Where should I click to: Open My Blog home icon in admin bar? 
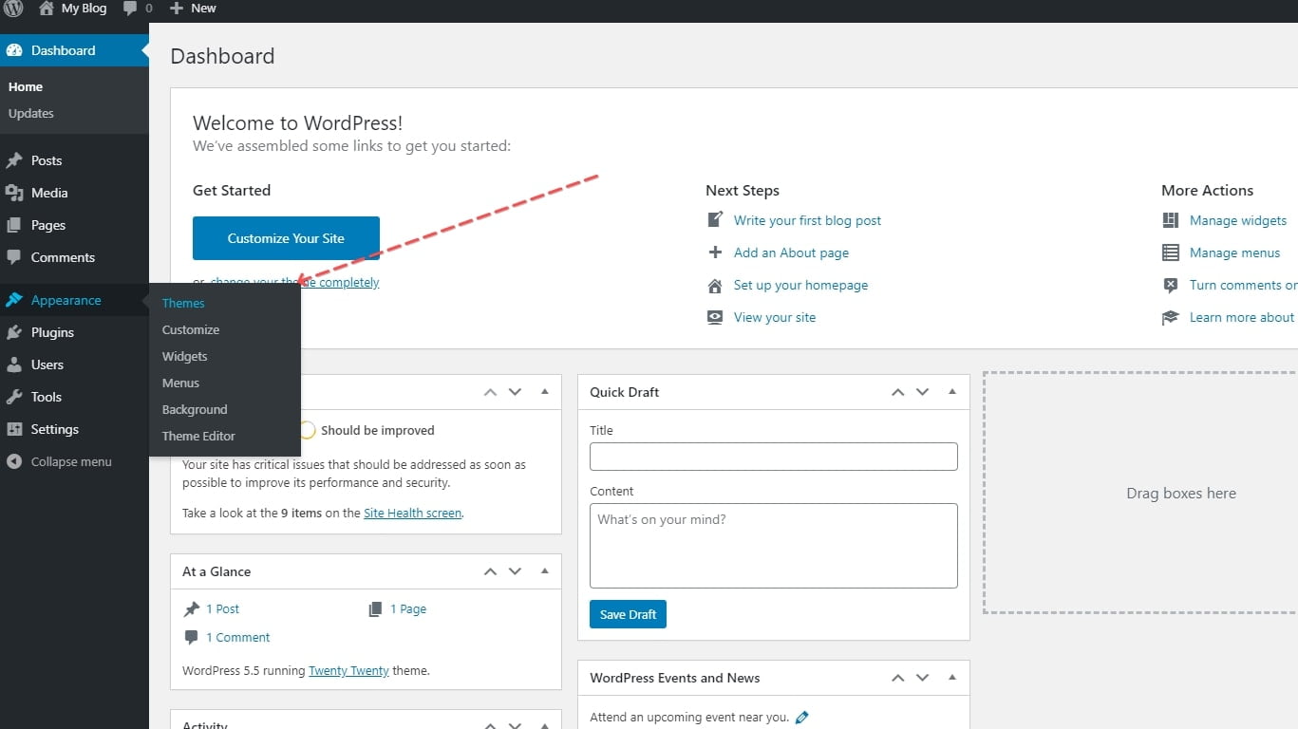point(47,8)
